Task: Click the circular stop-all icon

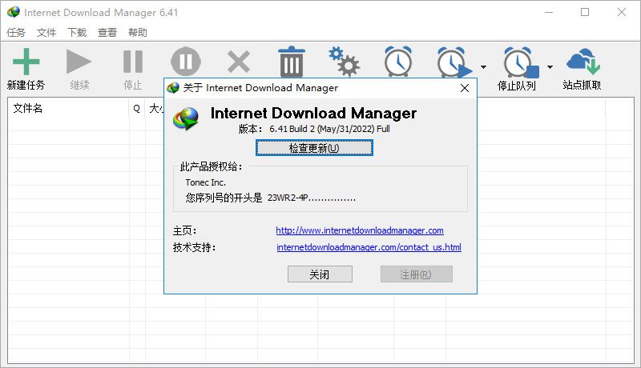Action: pos(185,61)
